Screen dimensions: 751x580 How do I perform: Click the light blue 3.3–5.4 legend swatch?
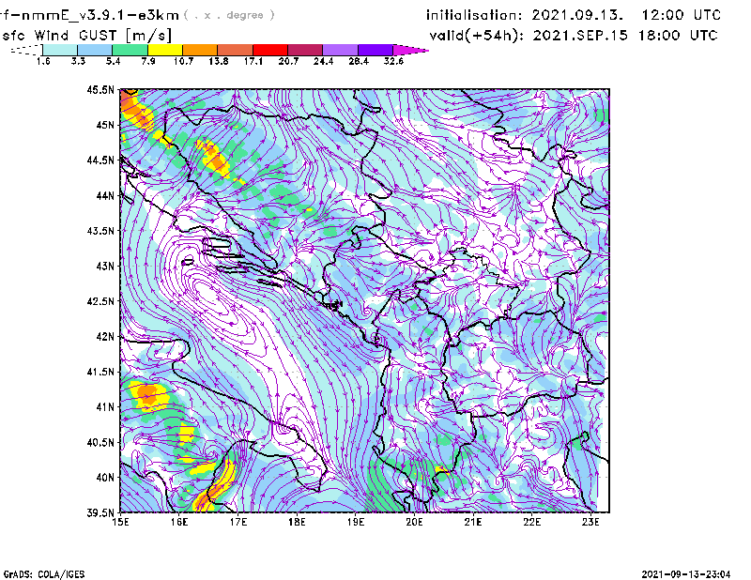pos(95,50)
